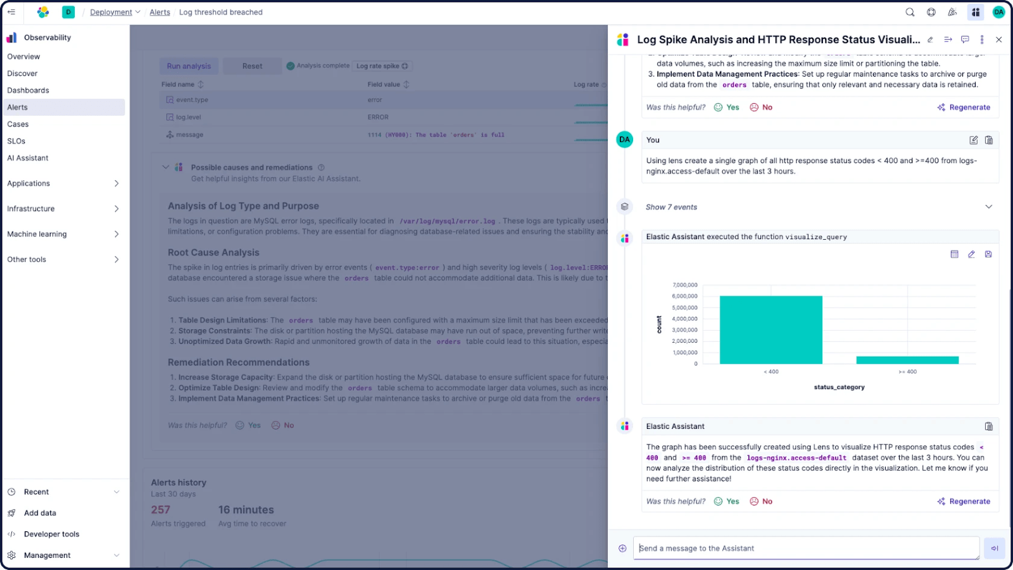Open the Deployment breadcrumb dropdown
This screenshot has width=1013, height=570.
point(115,12)
